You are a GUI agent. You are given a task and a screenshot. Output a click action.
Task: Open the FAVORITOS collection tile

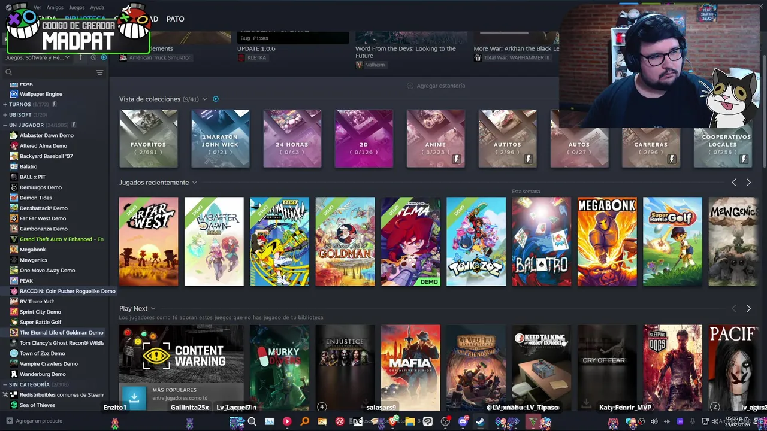pos(149,139)
